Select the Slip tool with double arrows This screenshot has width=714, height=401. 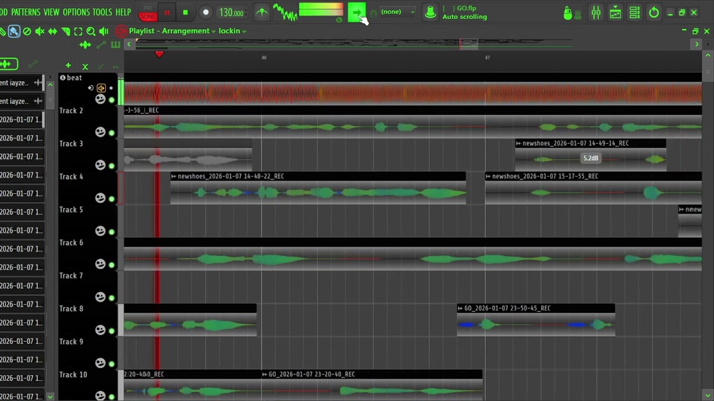52,32
